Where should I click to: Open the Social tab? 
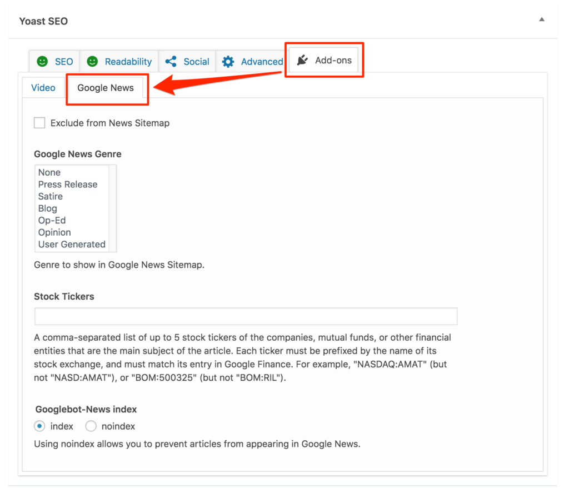[187, 61]
